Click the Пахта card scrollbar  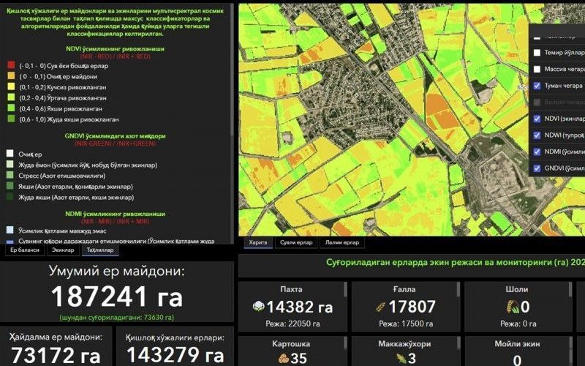pyautogui.click(x=345, y=290)
